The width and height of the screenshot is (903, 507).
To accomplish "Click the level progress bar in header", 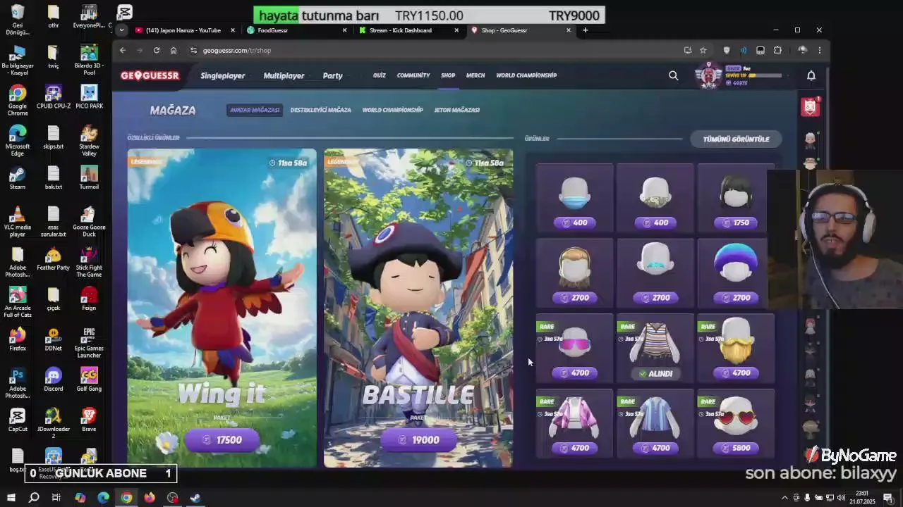I will [765, 75].
